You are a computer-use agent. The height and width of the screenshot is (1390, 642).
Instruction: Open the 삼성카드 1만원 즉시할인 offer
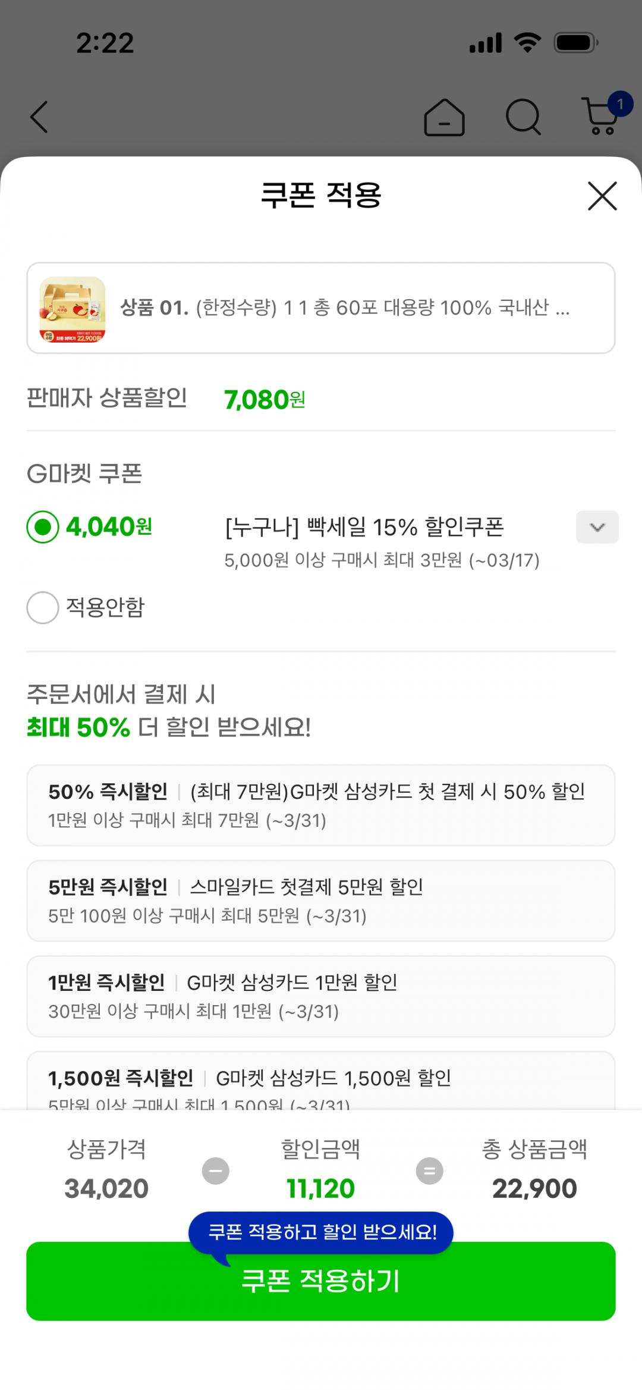click(x=321, y=996)
